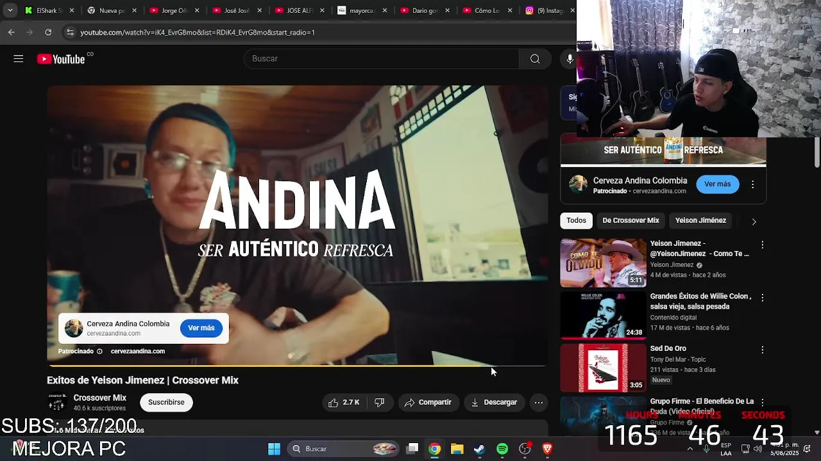Viewport: 821px width, 461px height.
Task: Click Compartir to share the video
Action: coord(428,402)
